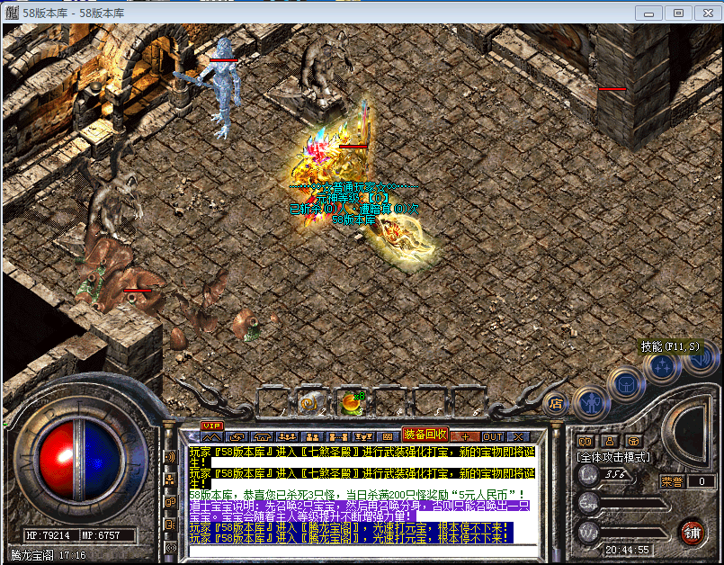This screenshot has height=565, width=724.
Task: Click the chest-shaped icon above attack mode
Action: [x=633, y=442]
